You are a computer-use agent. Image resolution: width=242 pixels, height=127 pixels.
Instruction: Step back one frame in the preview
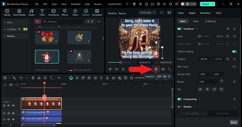110,69
